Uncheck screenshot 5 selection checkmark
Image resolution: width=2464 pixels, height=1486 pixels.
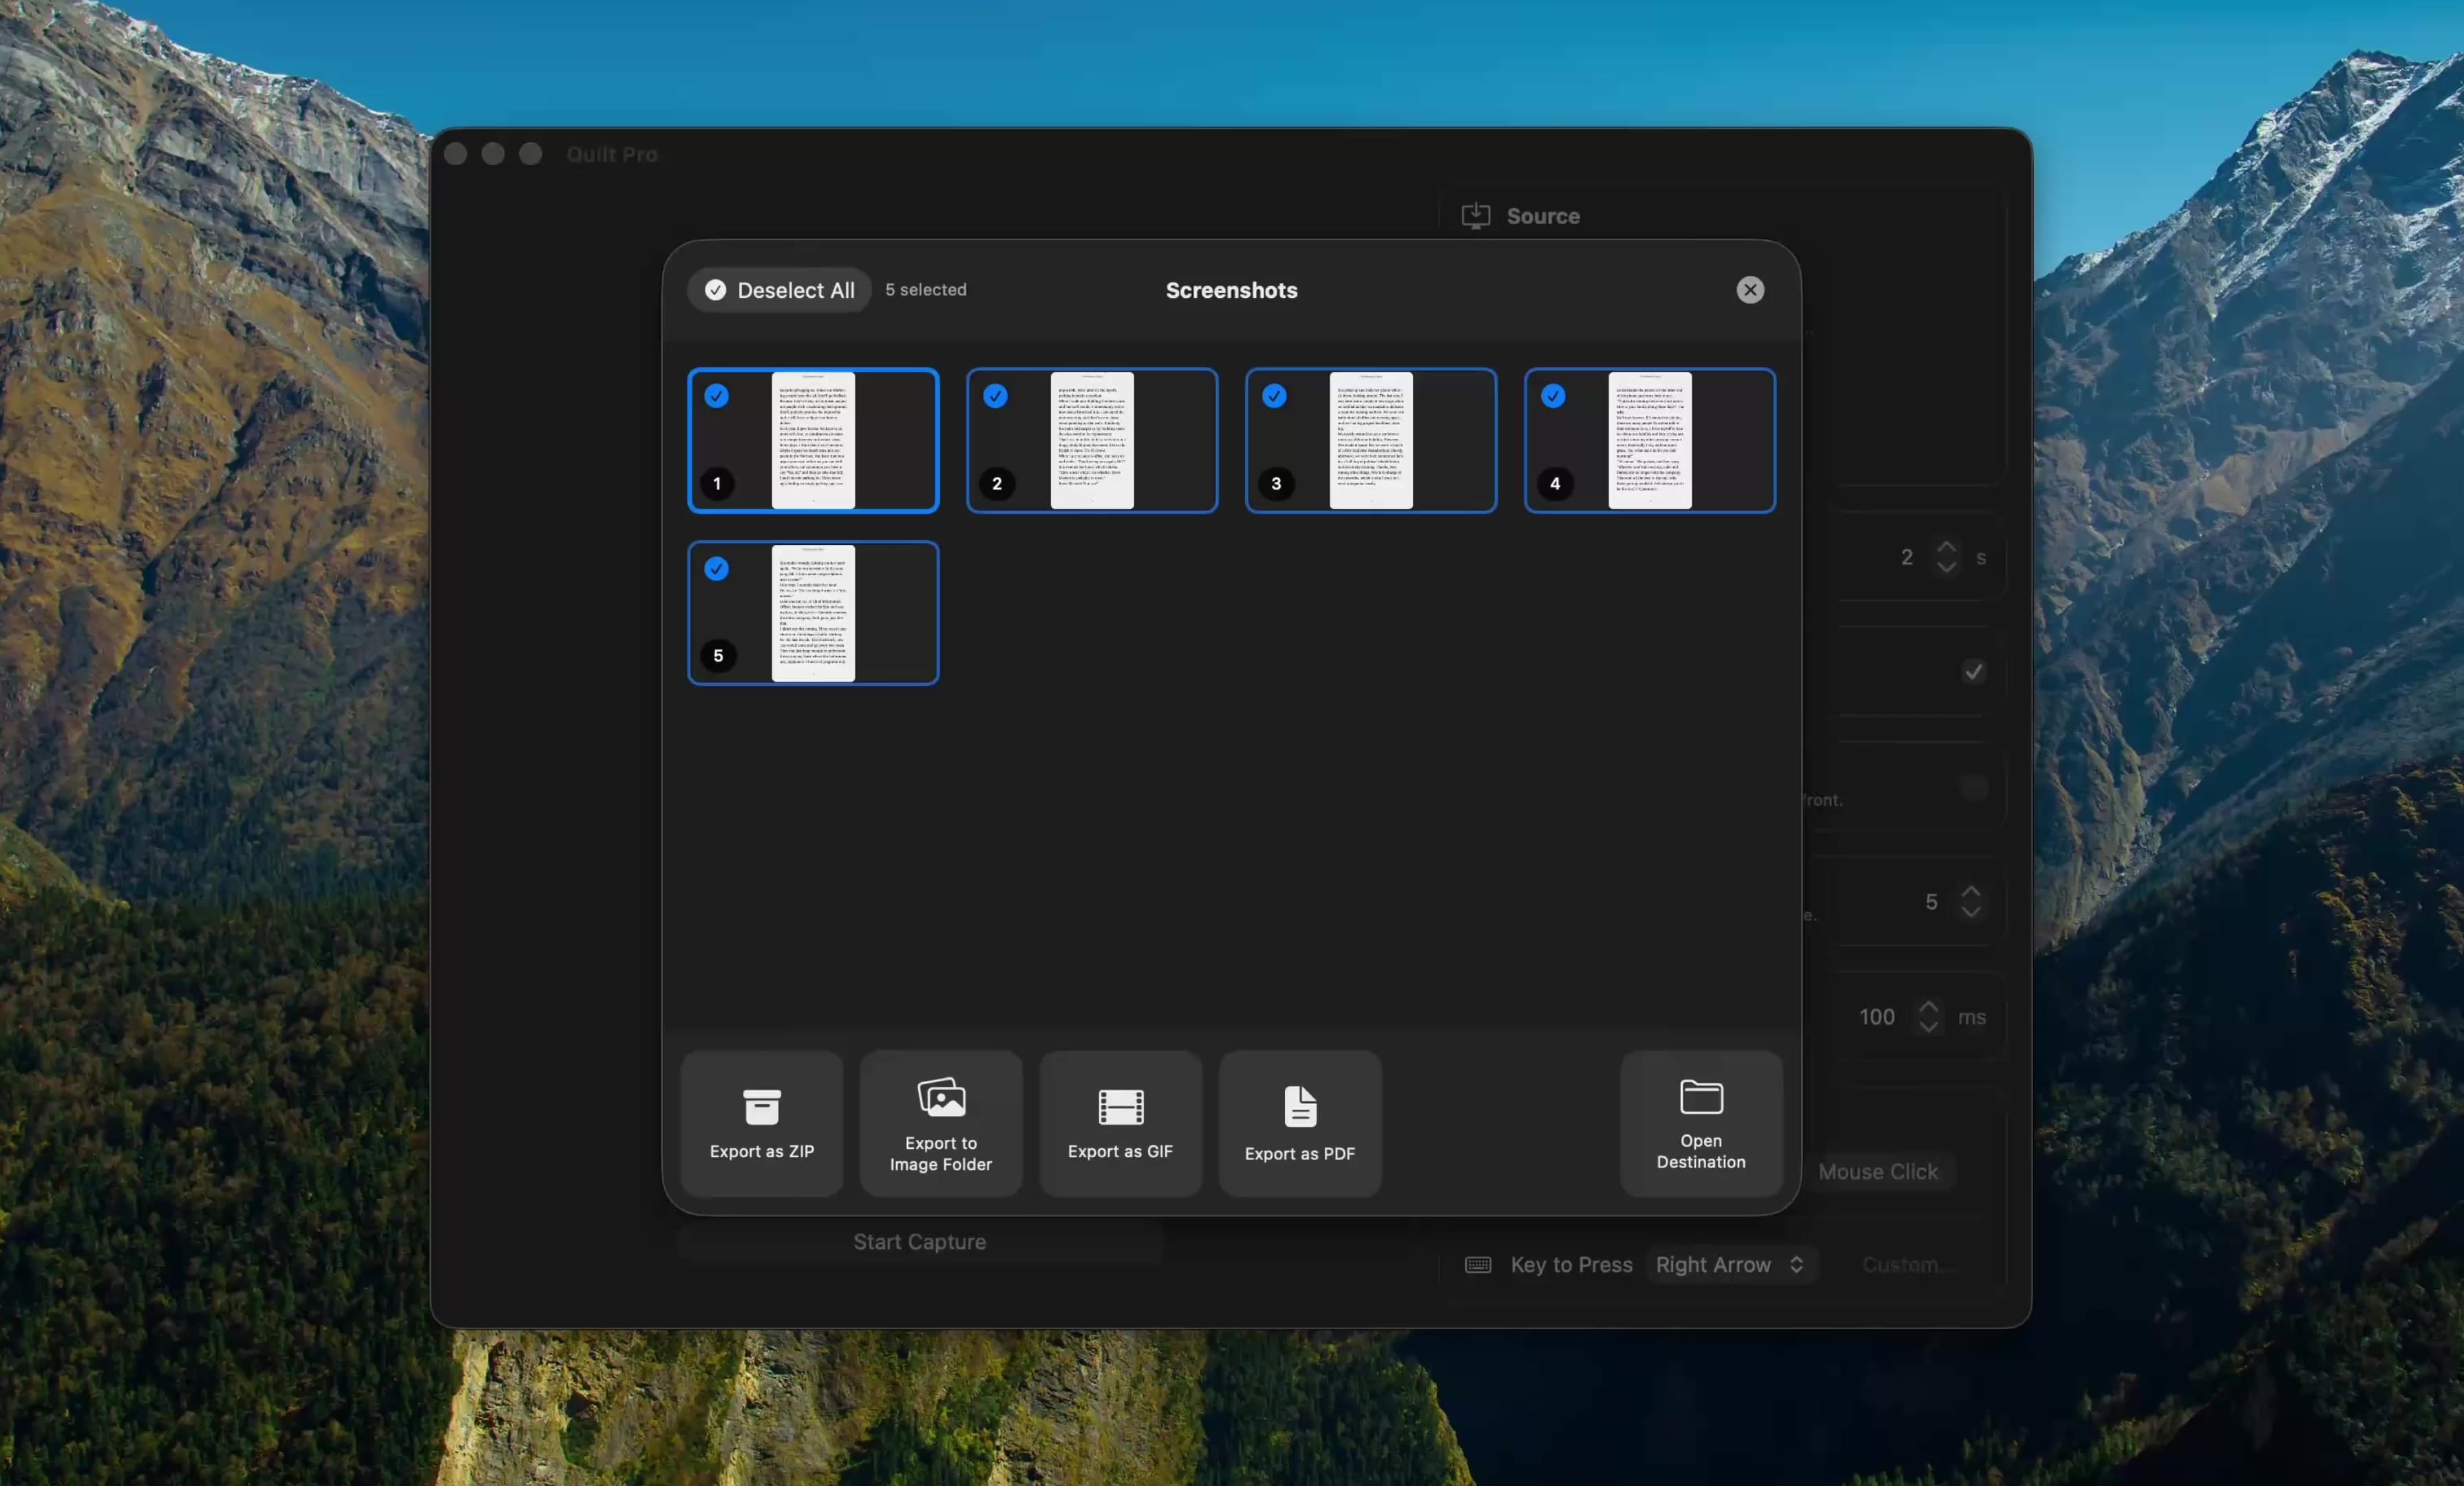[x=716, y=569]
